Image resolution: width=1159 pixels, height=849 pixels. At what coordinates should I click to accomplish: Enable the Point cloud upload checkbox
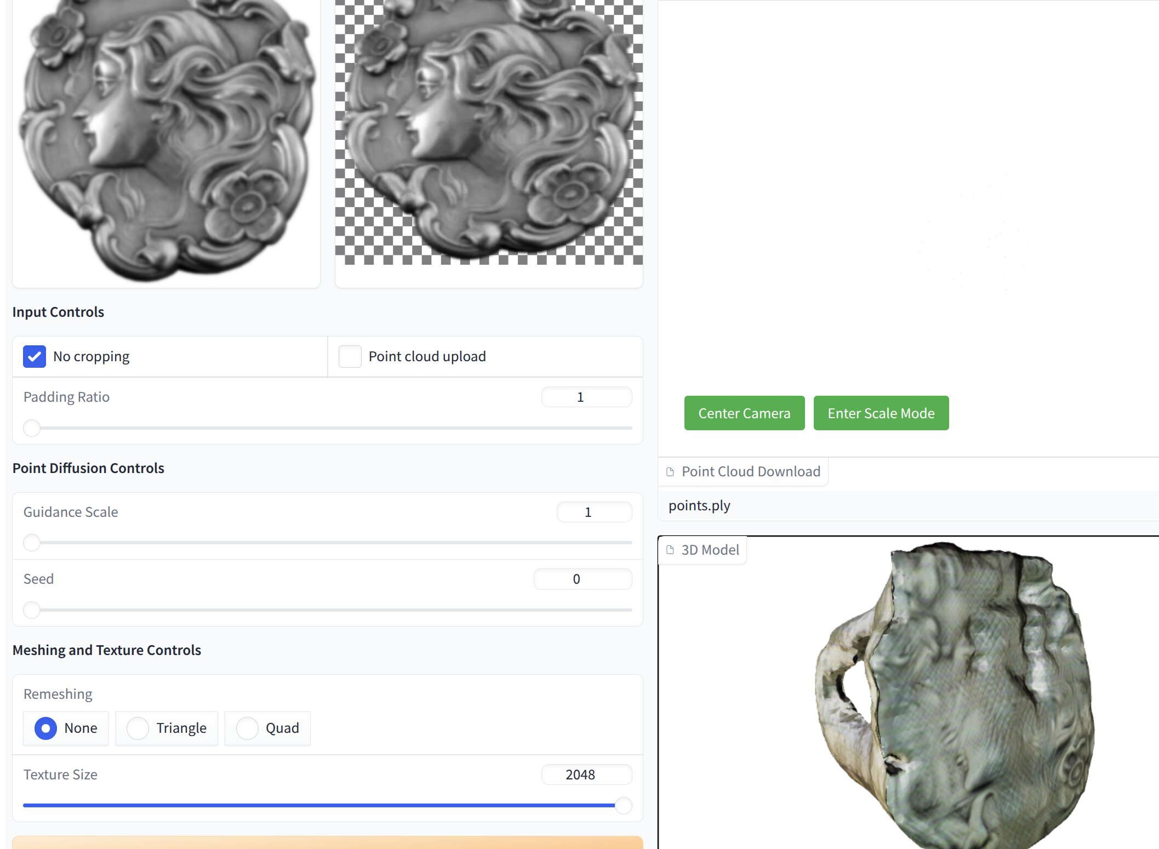tap(350, 357)
